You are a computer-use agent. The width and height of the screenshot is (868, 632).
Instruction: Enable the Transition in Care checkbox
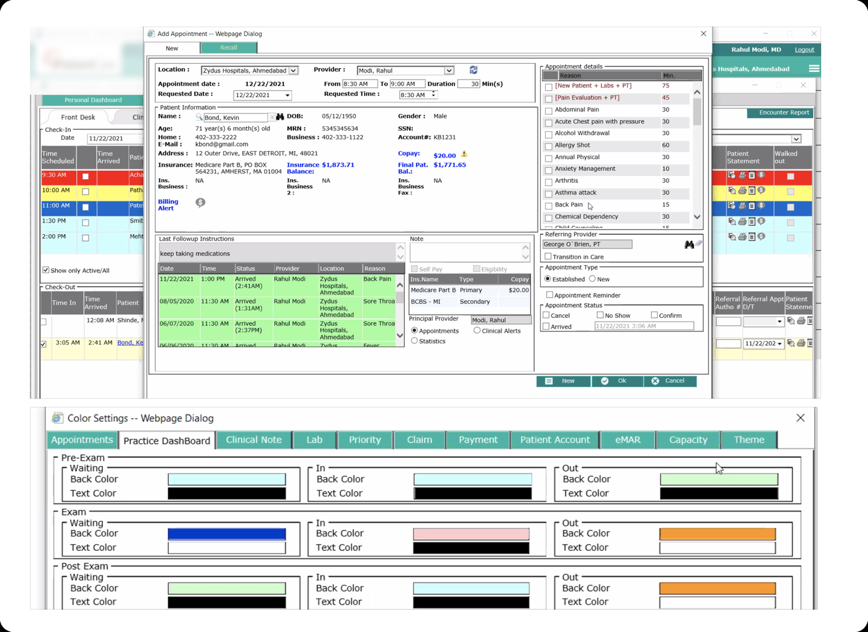(548, 257)
